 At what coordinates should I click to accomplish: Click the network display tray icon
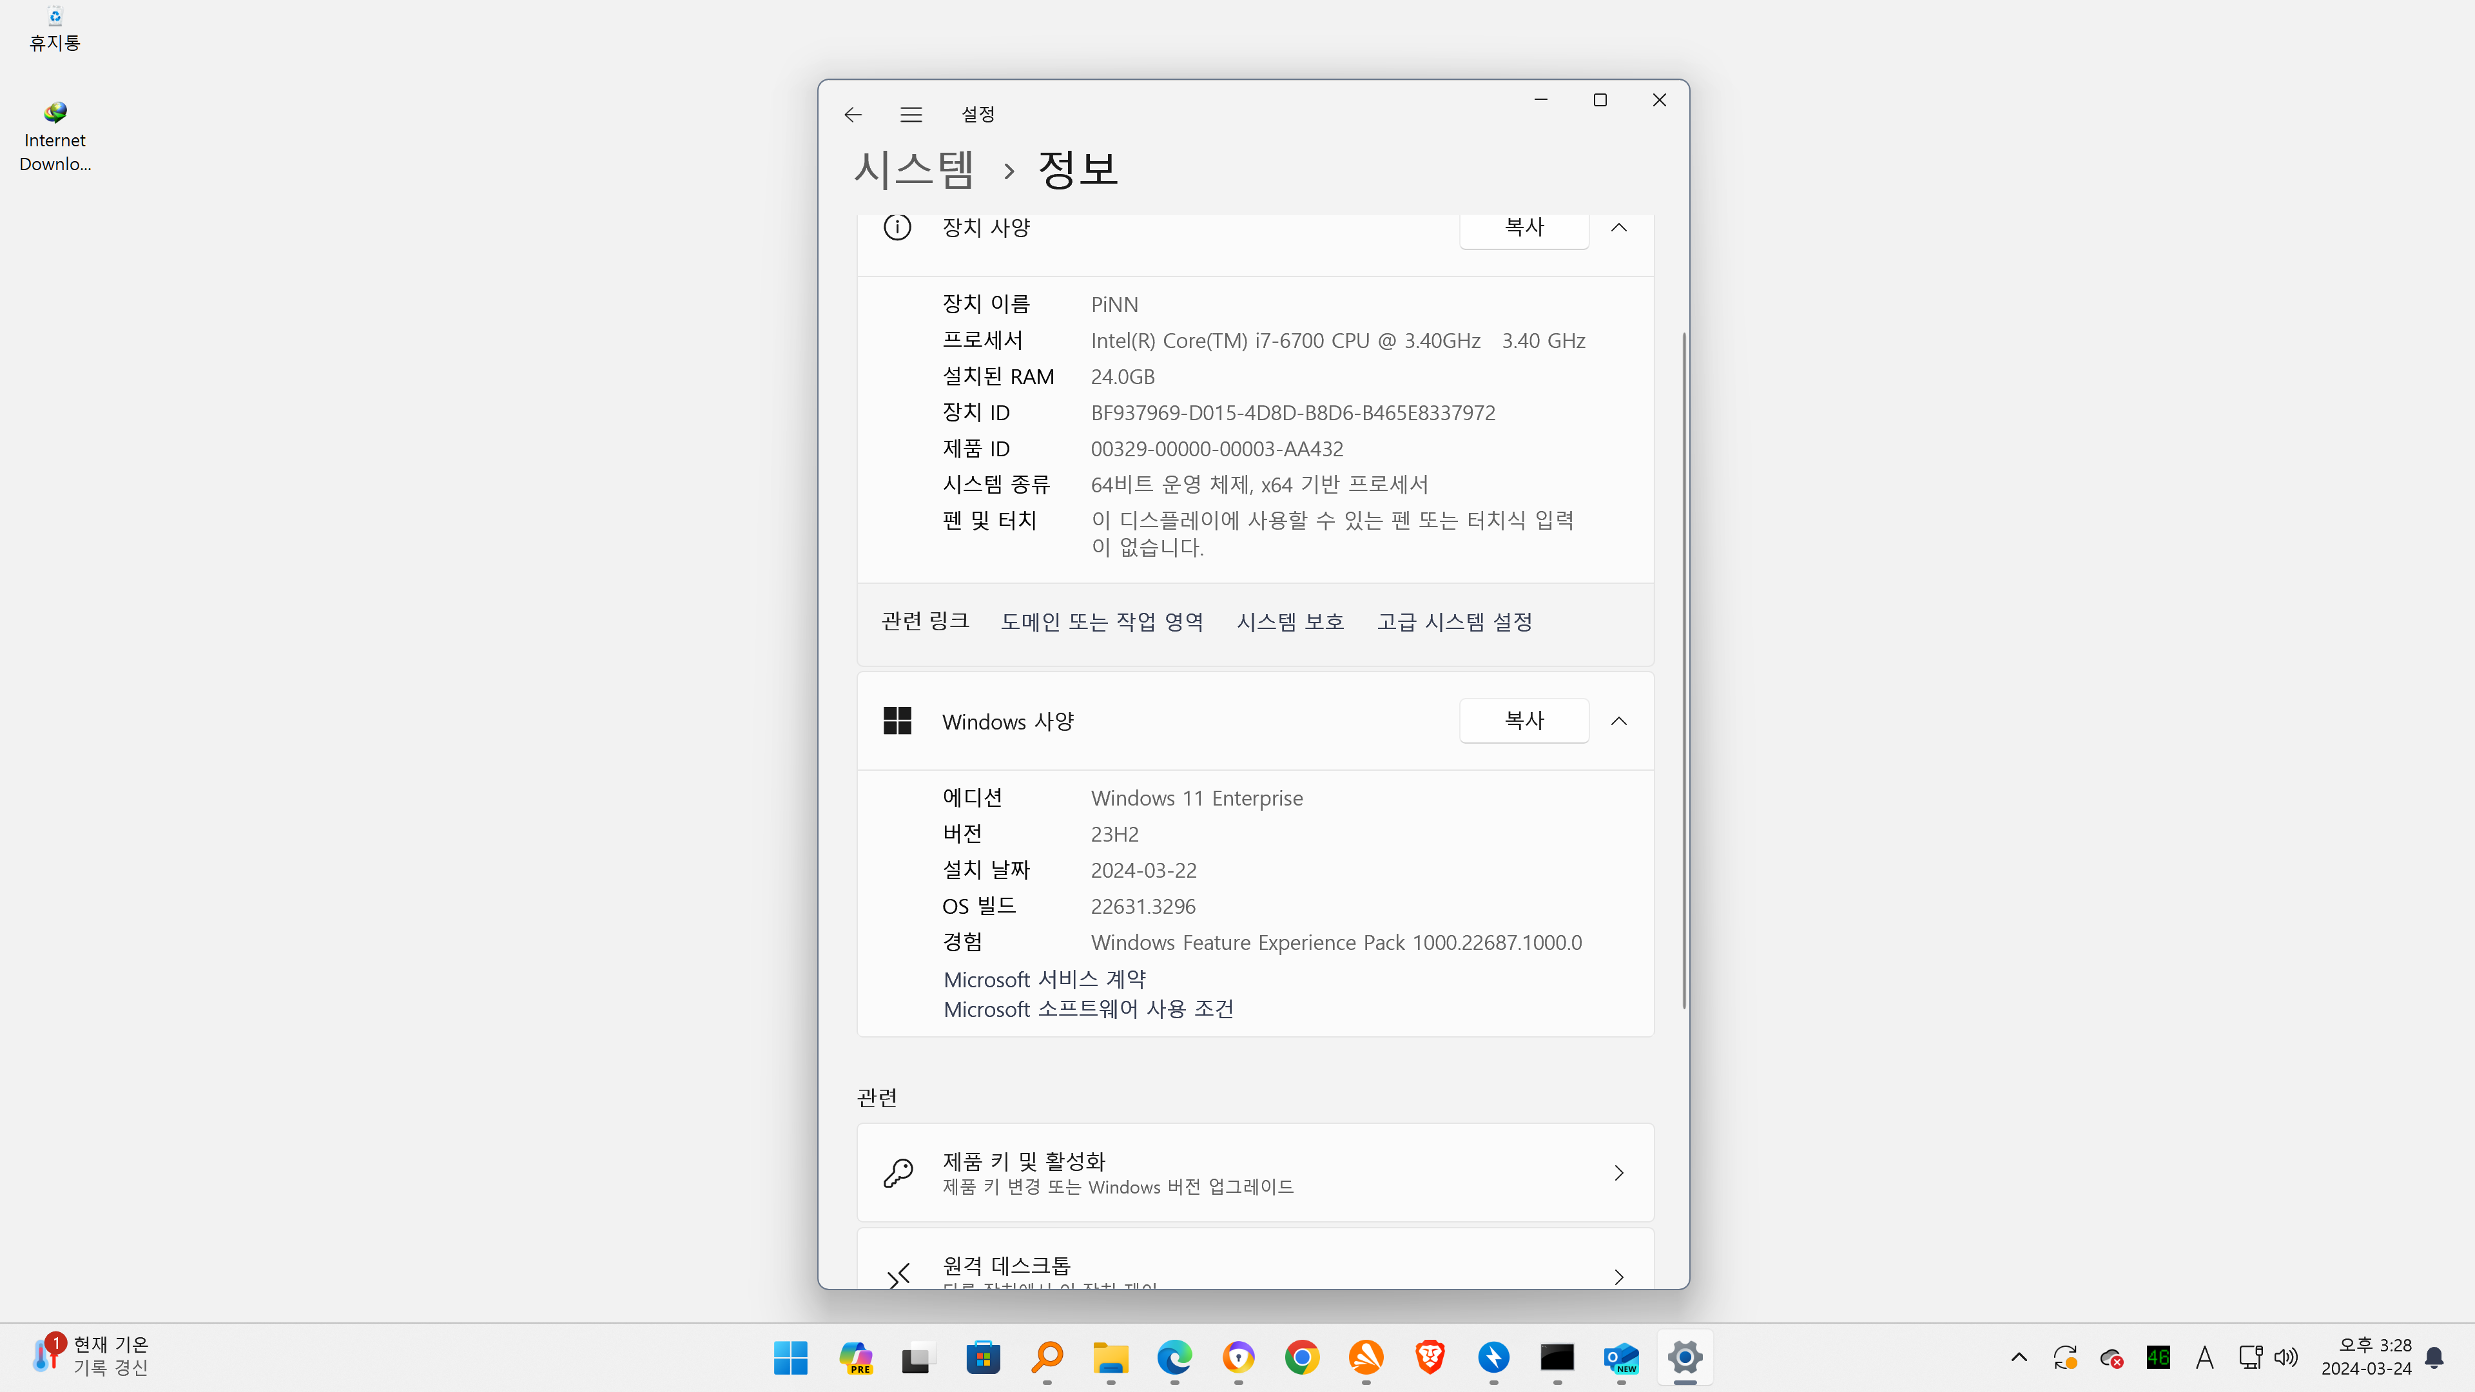click(2250, 1357)
